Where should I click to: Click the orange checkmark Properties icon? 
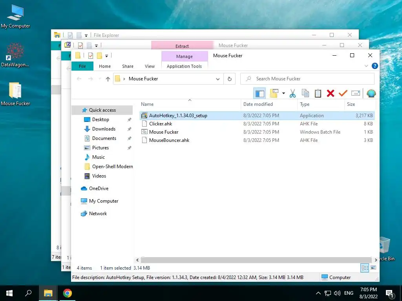click(x=343, y=93)
